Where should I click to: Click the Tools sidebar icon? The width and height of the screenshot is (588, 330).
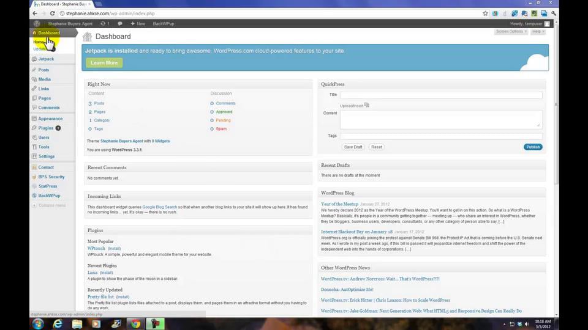click(34, 147)
